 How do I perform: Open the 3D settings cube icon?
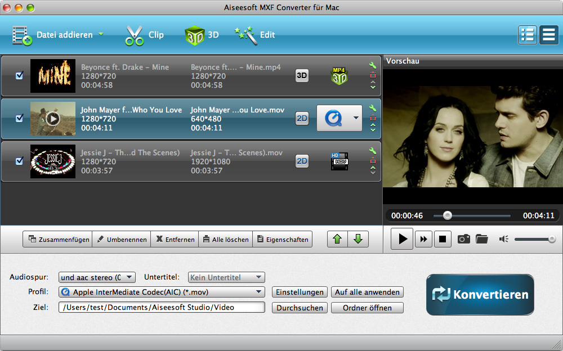click(194, 35)
